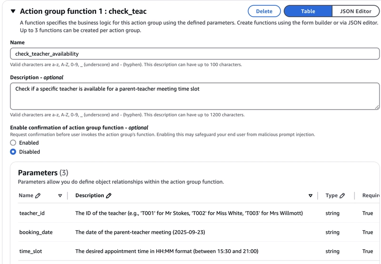
Task: Select the Disabled confirmation radio button
Action: [x=13, y=152]
